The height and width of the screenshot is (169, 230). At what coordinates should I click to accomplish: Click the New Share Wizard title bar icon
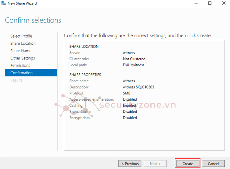pyautogui.click(x=4, y=3)
